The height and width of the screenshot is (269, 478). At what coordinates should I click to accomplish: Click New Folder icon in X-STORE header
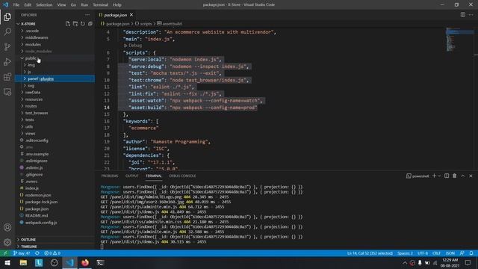click(x=75, y=23)
